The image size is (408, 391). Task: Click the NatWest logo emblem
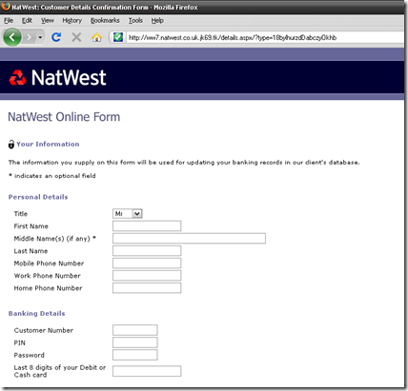17,78
